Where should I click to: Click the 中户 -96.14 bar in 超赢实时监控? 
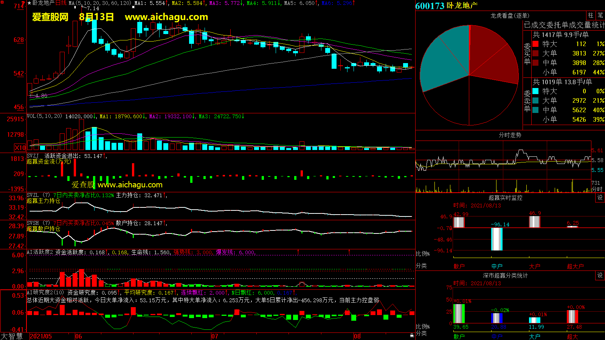click(x=496, y=239)
